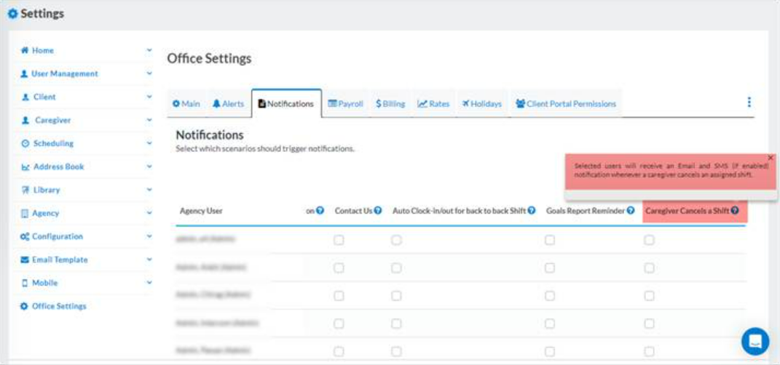Check Contact Us box in second user row

tap(339, 268)
